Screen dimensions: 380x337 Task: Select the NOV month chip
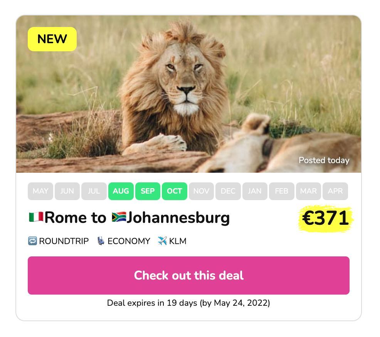[201, 191]
